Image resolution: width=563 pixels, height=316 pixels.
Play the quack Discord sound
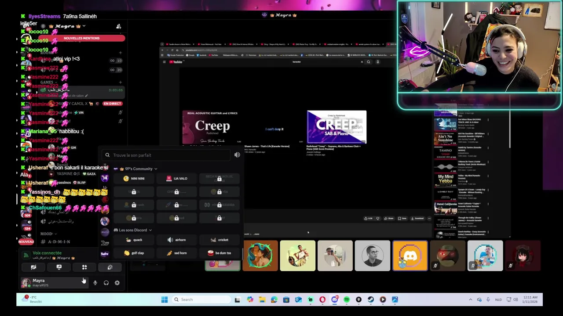pos(134,240)
